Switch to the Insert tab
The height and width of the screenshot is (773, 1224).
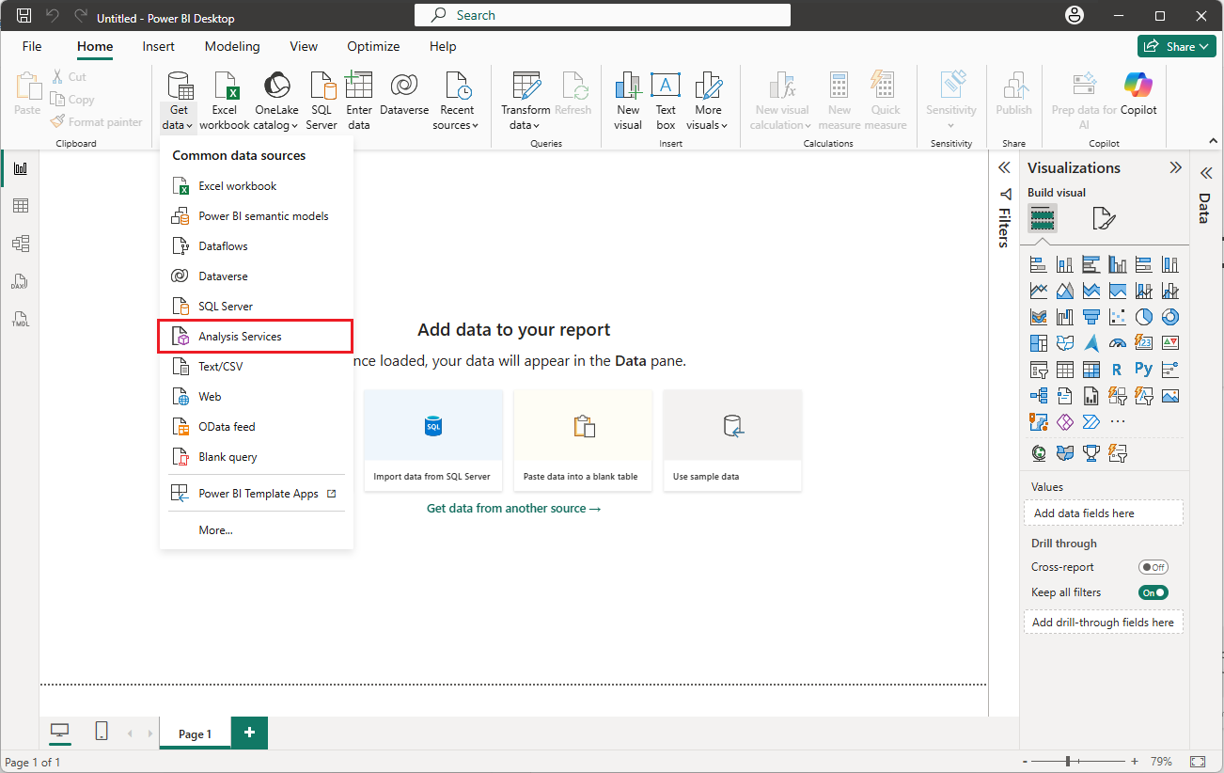click(158, 46)
